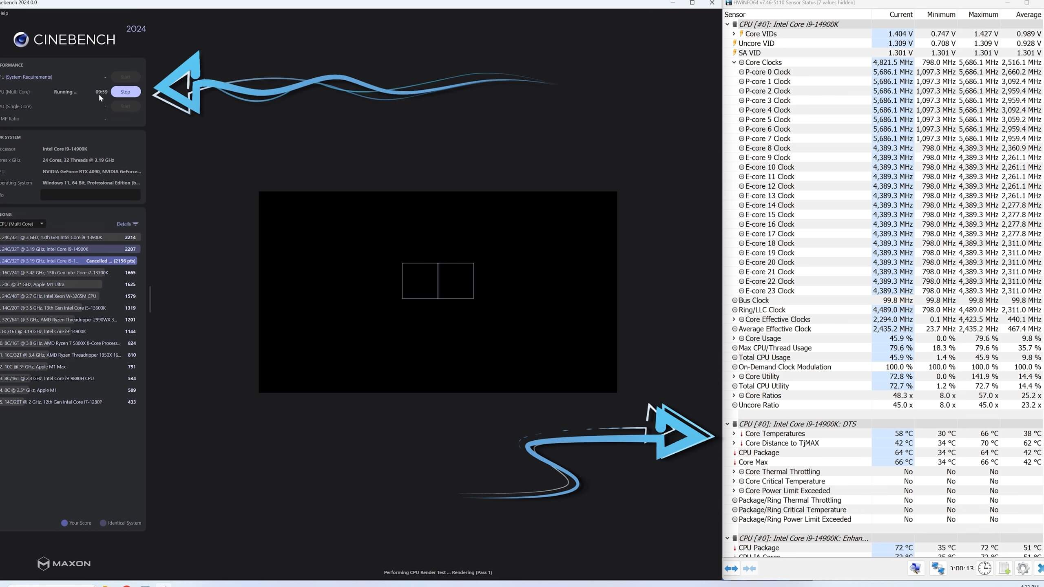The image size is (1044, 587).
Task: Expand Core Power Limit Exceeded row
Action: pos(734,491)
